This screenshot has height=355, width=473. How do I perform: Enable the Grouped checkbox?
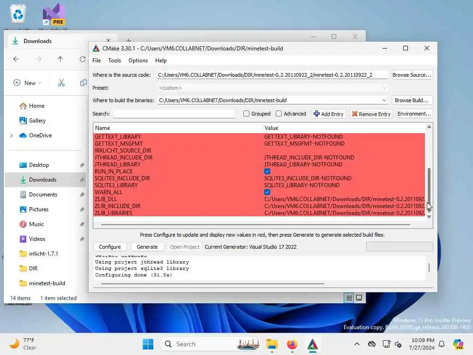[247, 114]
